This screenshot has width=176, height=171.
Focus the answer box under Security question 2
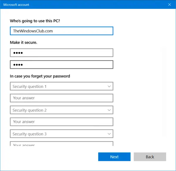(x=61, y=122)
